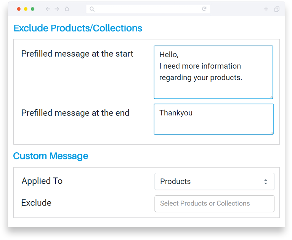Click the prefilled start message text area
This screenshot has height=240, width=292.
pos(213,72)
